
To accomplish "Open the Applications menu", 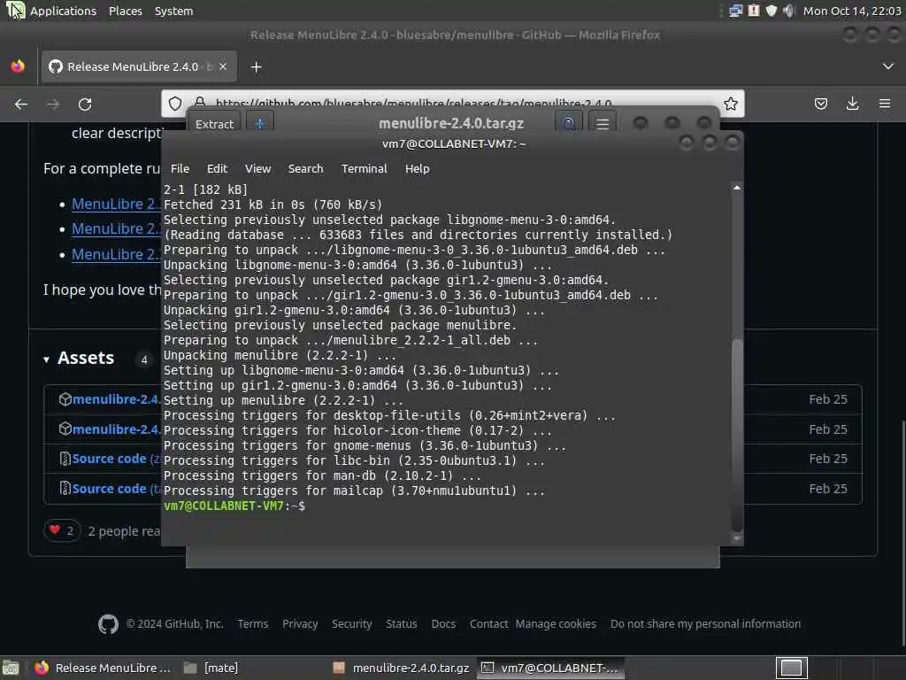I will click(x=63, y=11).
